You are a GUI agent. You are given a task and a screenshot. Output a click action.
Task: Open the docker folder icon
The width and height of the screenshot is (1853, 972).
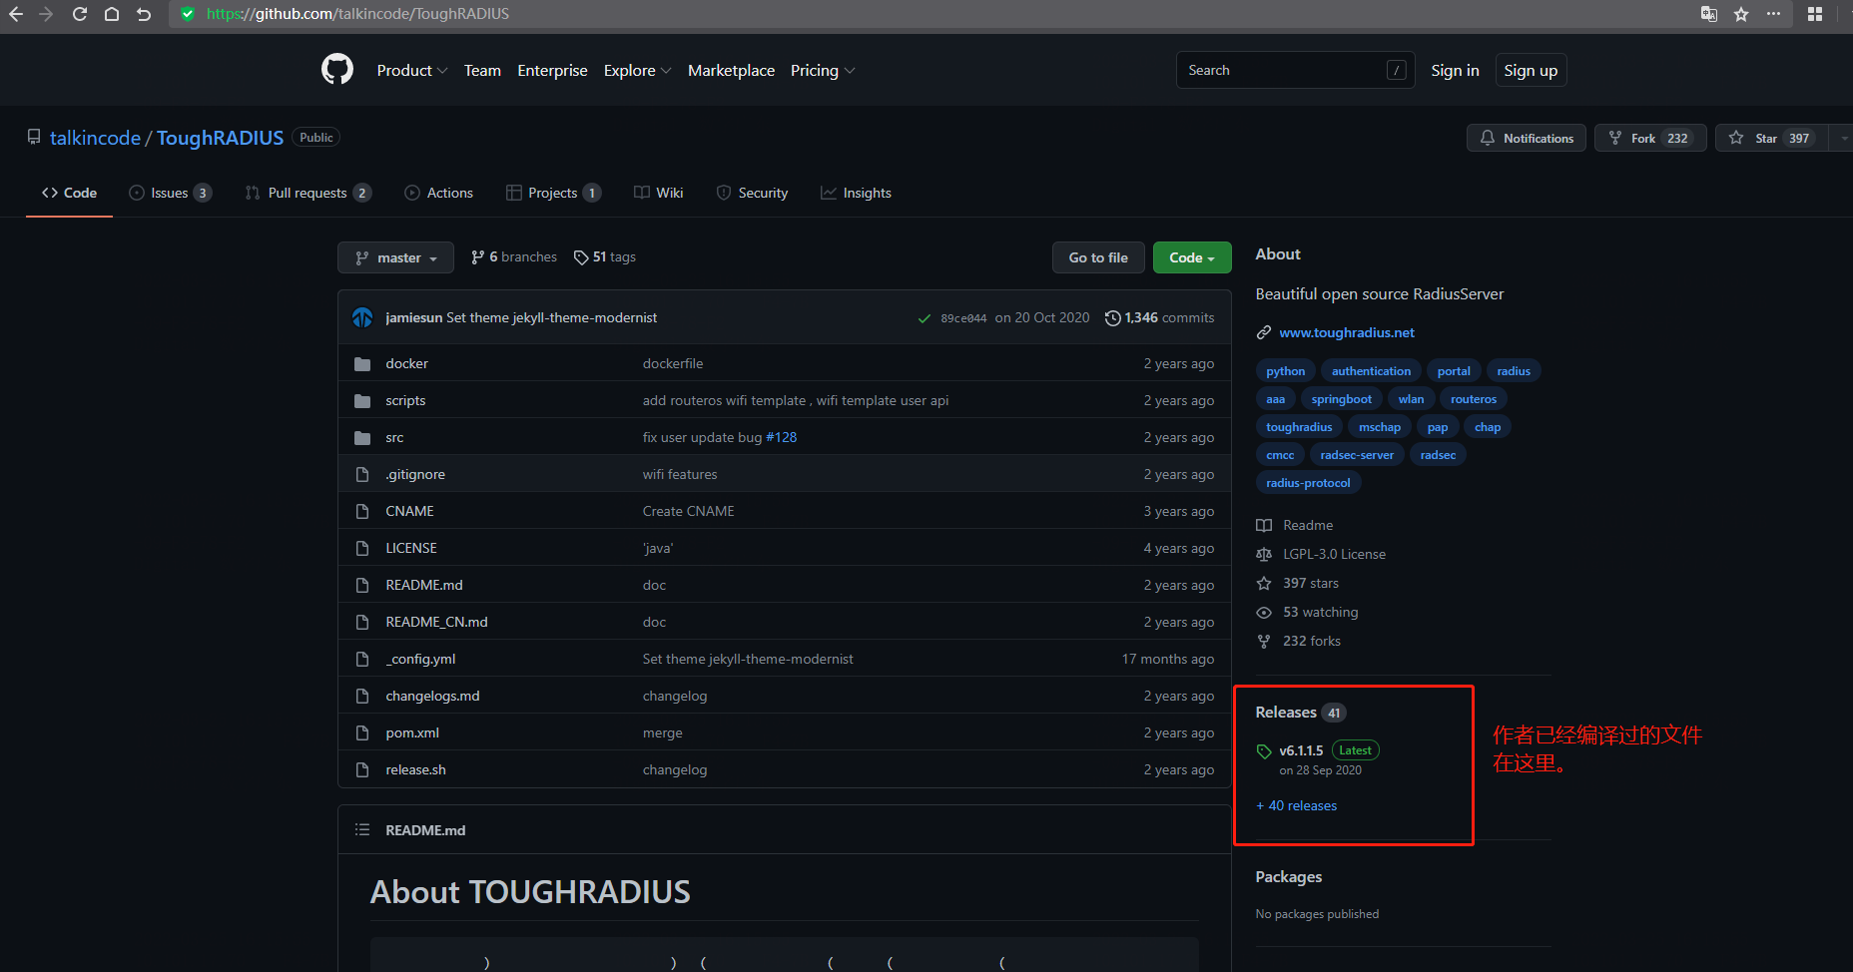(x=362, y=363)
